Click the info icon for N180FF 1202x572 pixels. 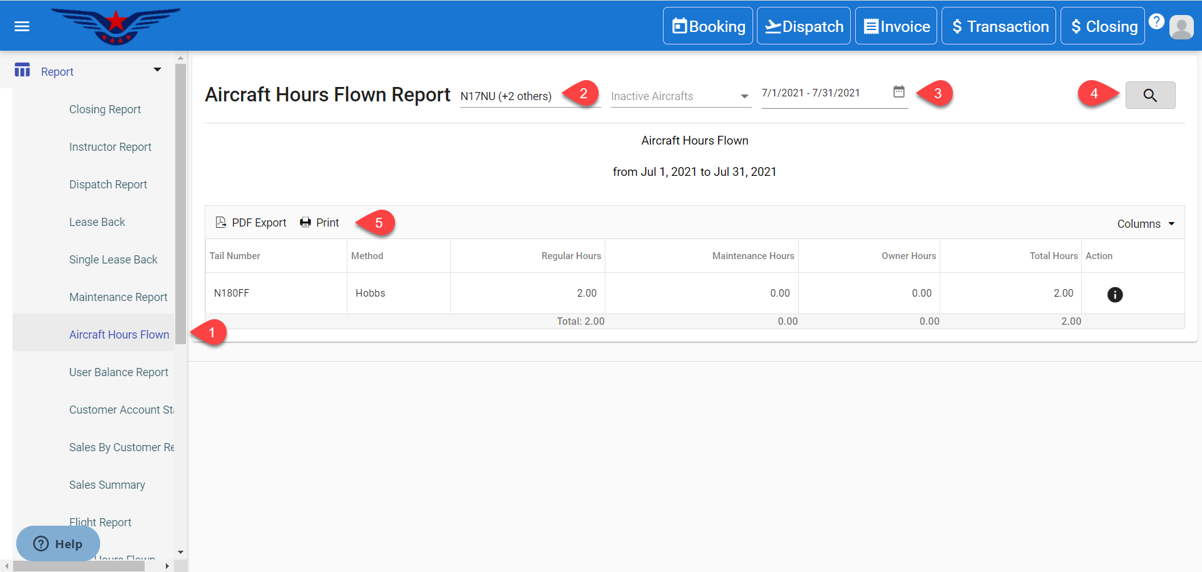[1114, 295]
